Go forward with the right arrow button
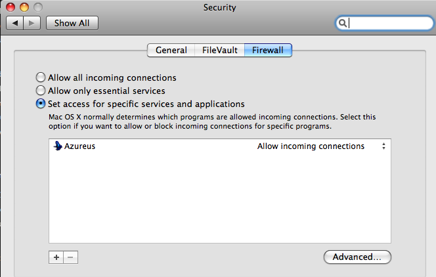Viewport: 436px width, 277px height. tap(32, 23)
